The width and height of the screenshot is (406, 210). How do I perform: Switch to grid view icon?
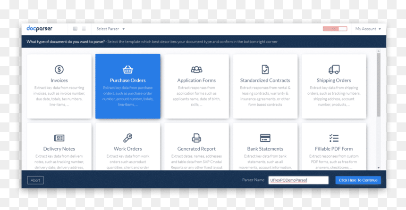pos(75,29)
